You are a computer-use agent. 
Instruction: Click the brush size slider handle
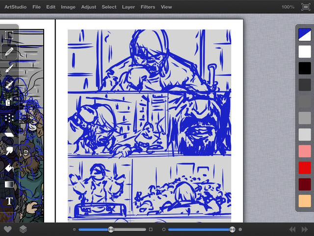point(111,230)
